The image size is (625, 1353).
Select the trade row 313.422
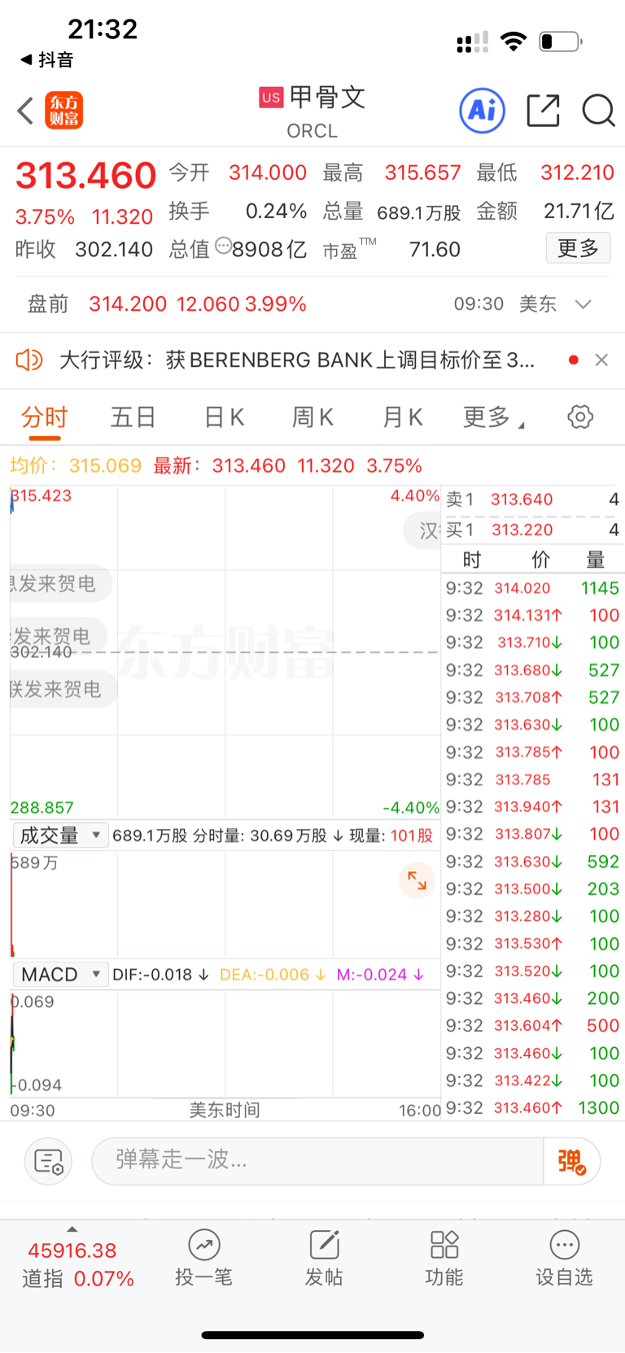[x=533, y=1080]
